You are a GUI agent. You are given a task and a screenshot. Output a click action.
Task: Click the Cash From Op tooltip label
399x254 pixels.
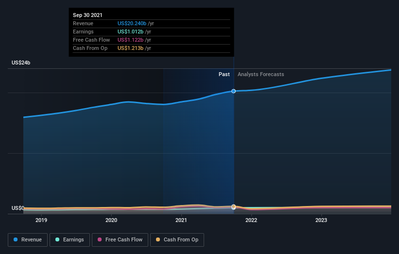point(90,48)
